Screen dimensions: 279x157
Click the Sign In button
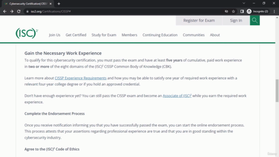tap(236, 20)
